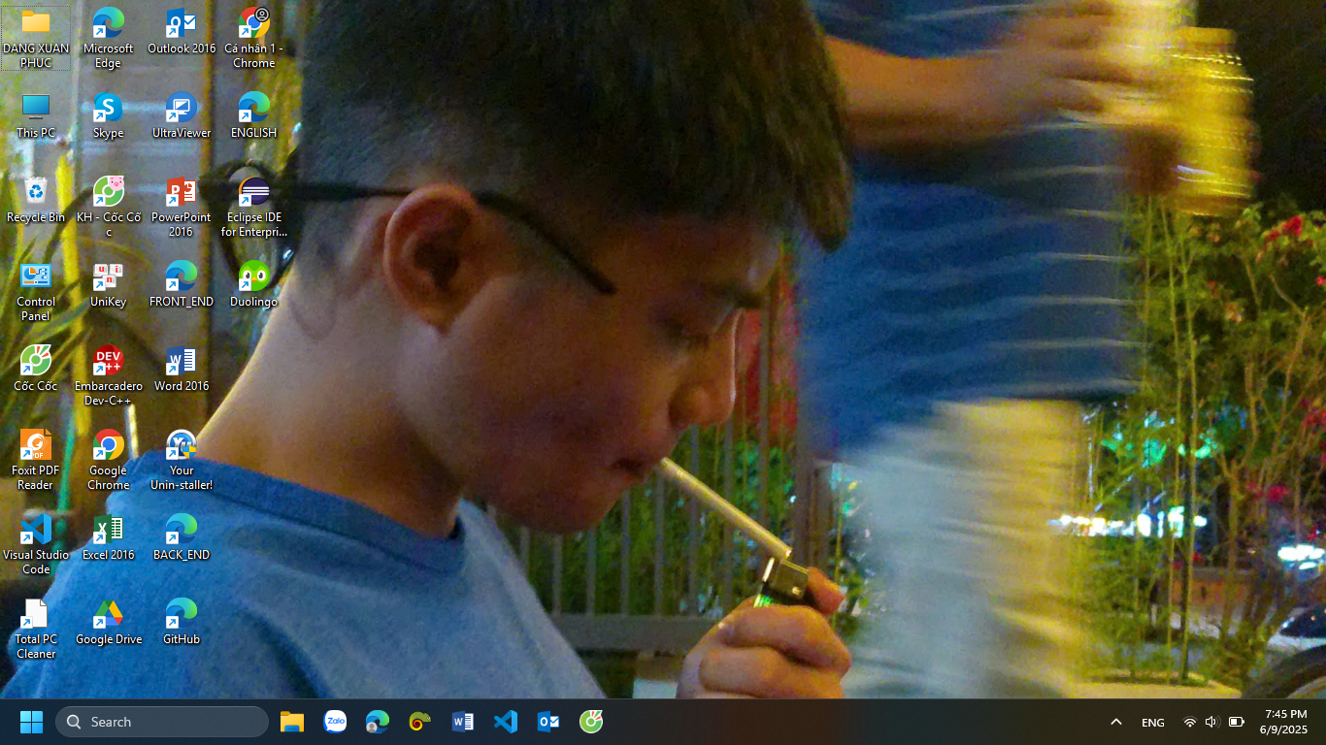Launch Eclipse IDE for Enterprise shortcut
This screenshot has width=1326, height=745.
pos(253,208)
